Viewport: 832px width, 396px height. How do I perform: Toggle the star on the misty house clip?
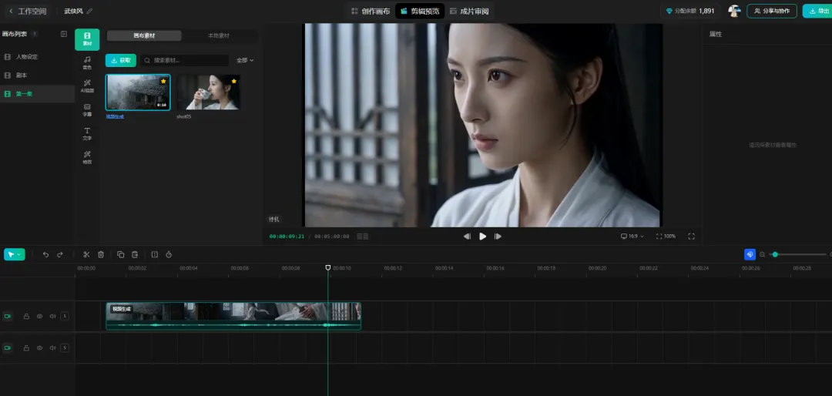click(163, 81)
